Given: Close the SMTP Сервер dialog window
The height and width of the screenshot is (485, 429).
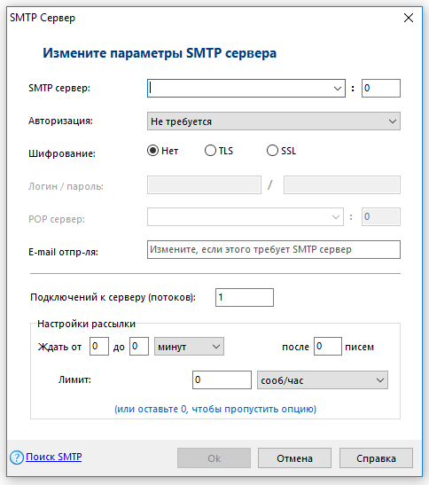Looking at the screenshot, I should (409, 18).
